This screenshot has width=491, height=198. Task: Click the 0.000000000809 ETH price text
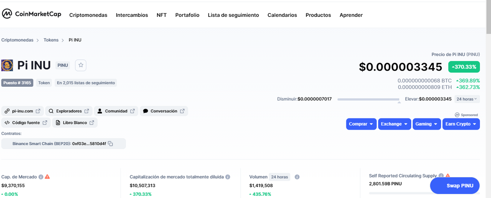[x=425, y=87]
